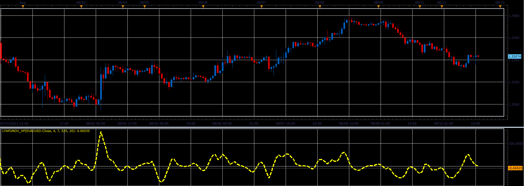The width and height of the screenshot is (524, 186).
Task: Click the 08/08 12:00 time label
Action: pyautogui.click(x=349, y=123)
